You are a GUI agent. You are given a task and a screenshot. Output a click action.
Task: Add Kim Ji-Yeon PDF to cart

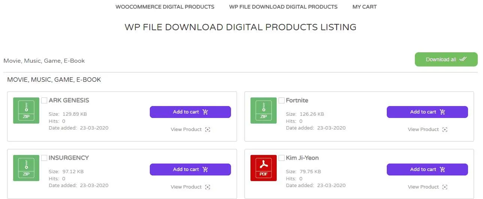click(x=427, y=170)
